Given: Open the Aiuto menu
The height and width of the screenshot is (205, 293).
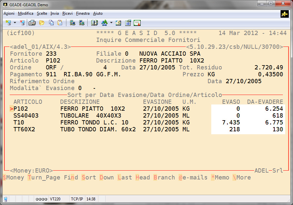Looking at the screenshot, I should pyautogui.click(x=98, y=13).
